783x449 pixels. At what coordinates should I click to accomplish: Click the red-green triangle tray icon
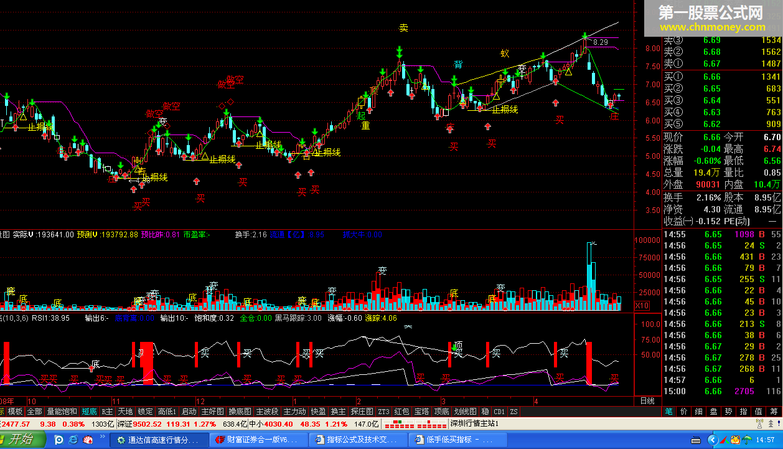[x=724, y=440]
